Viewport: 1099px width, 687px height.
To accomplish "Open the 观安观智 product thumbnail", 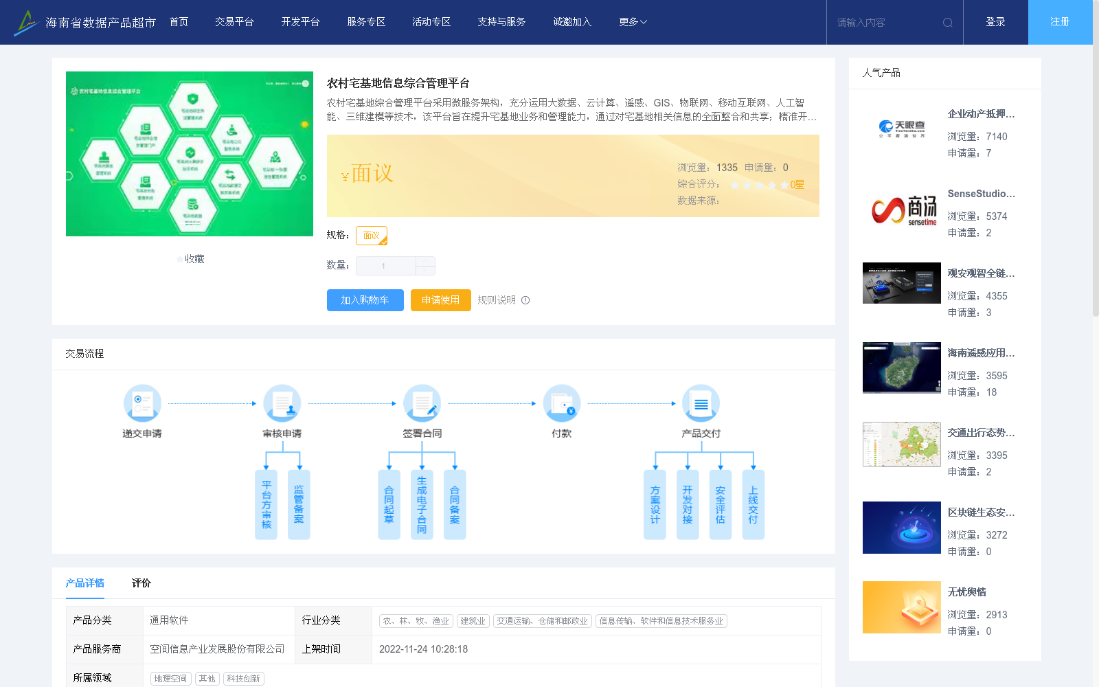I will pyautogui.click(x=902, y=283).
